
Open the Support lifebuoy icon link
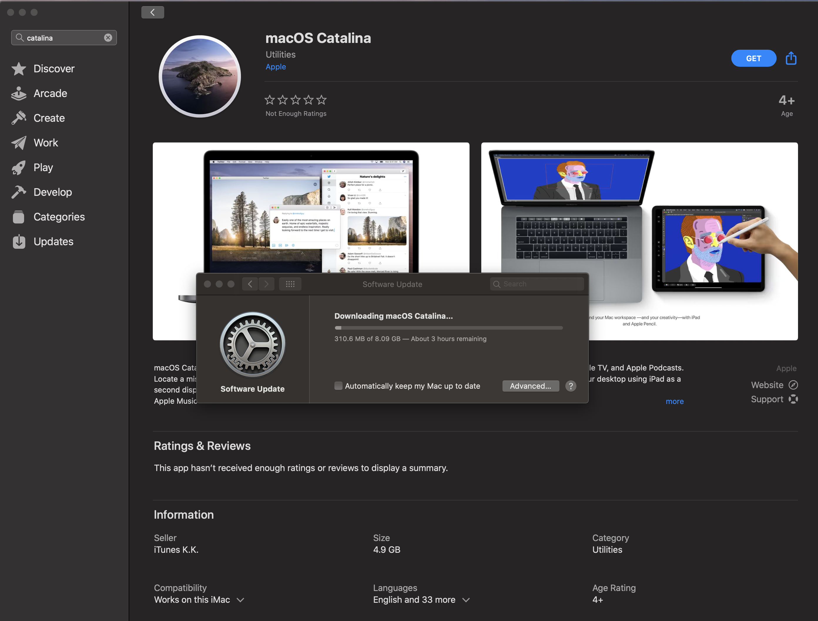[x=793, y=399]
